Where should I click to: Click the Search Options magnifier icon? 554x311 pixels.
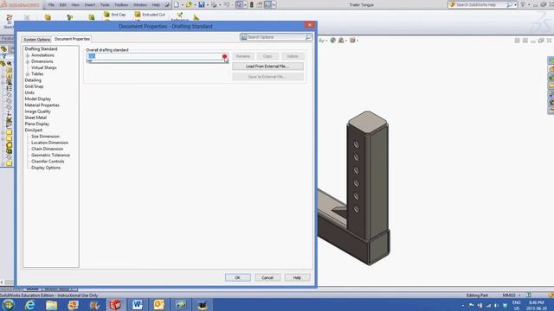coord(308,37)
